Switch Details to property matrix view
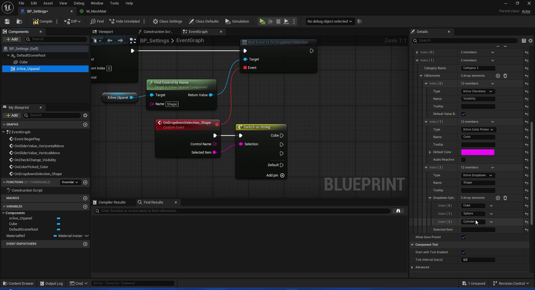 [524, 41]
